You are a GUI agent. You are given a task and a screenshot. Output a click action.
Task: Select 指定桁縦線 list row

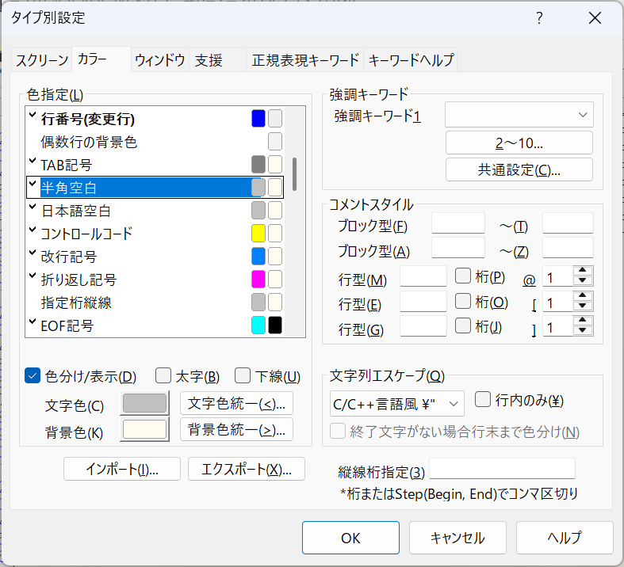click(x=155, y=303)
